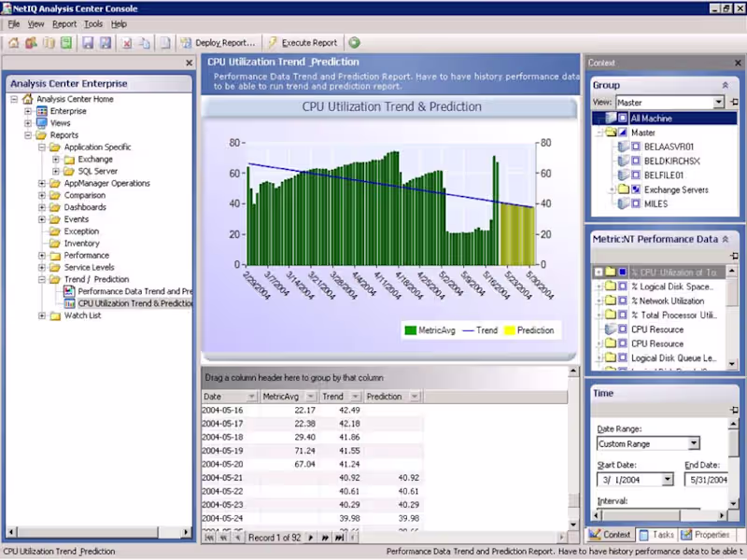Screen dimensions: 747x560
Task: Close the Context panel
Action: click(x=738, y=63)
